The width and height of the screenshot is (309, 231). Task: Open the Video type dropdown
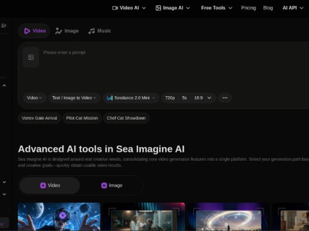(x=35, y=98)
